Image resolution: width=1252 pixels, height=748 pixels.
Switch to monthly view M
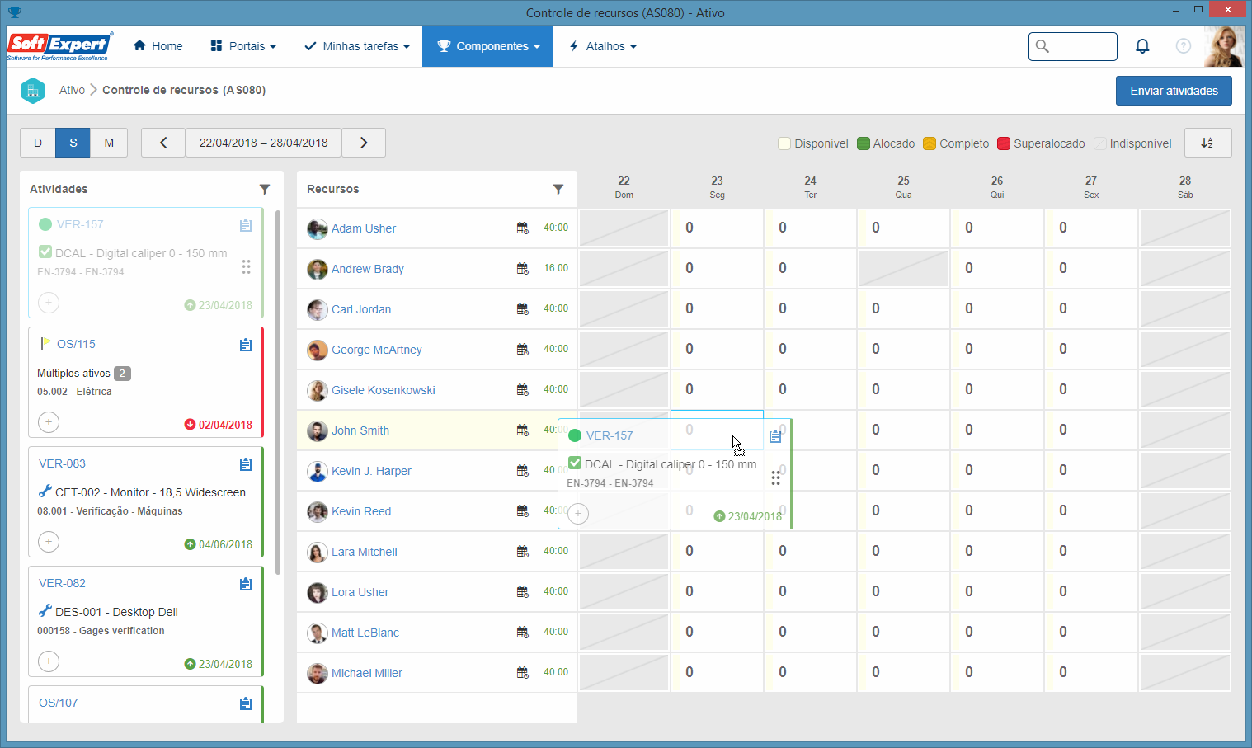[109, 143]
